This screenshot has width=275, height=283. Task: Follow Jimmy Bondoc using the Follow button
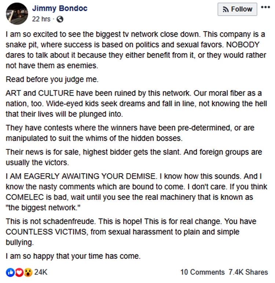[x=237, y=9]
